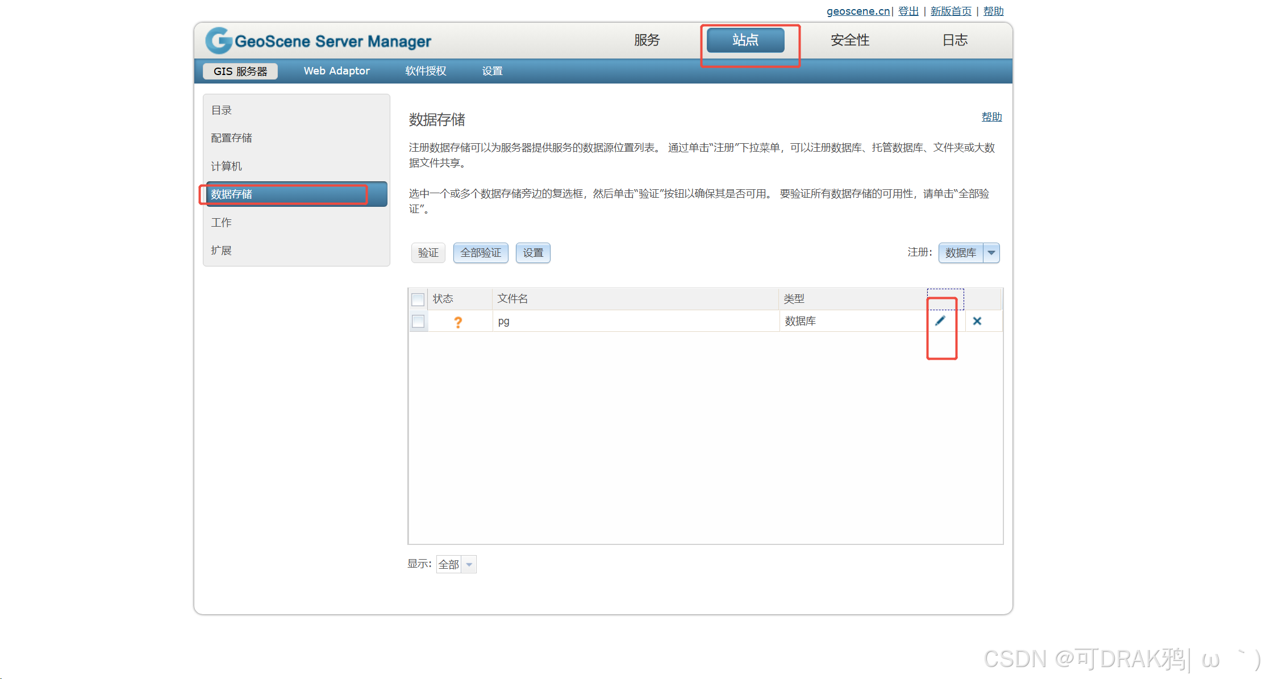Screen dimensions: 1263x679
Task: Check the select-all checkbox in table header
Action: (x=418, y=299)
